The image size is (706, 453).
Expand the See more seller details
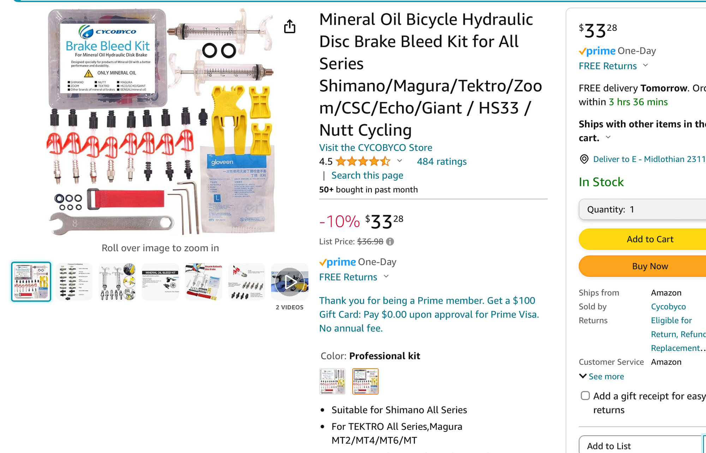[x=602, y=376]
